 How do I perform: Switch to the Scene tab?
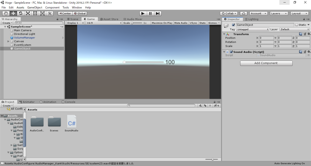pos(73,19)
